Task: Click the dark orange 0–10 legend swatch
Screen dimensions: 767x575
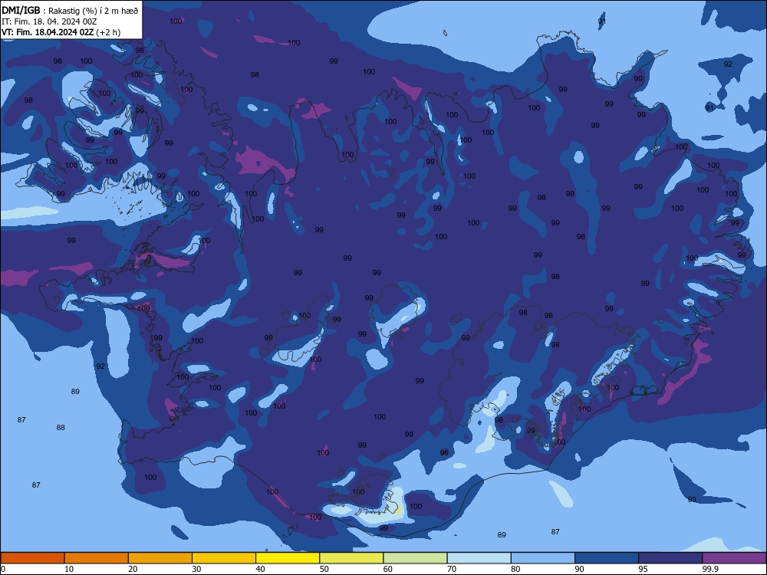Action: (32, 558)
